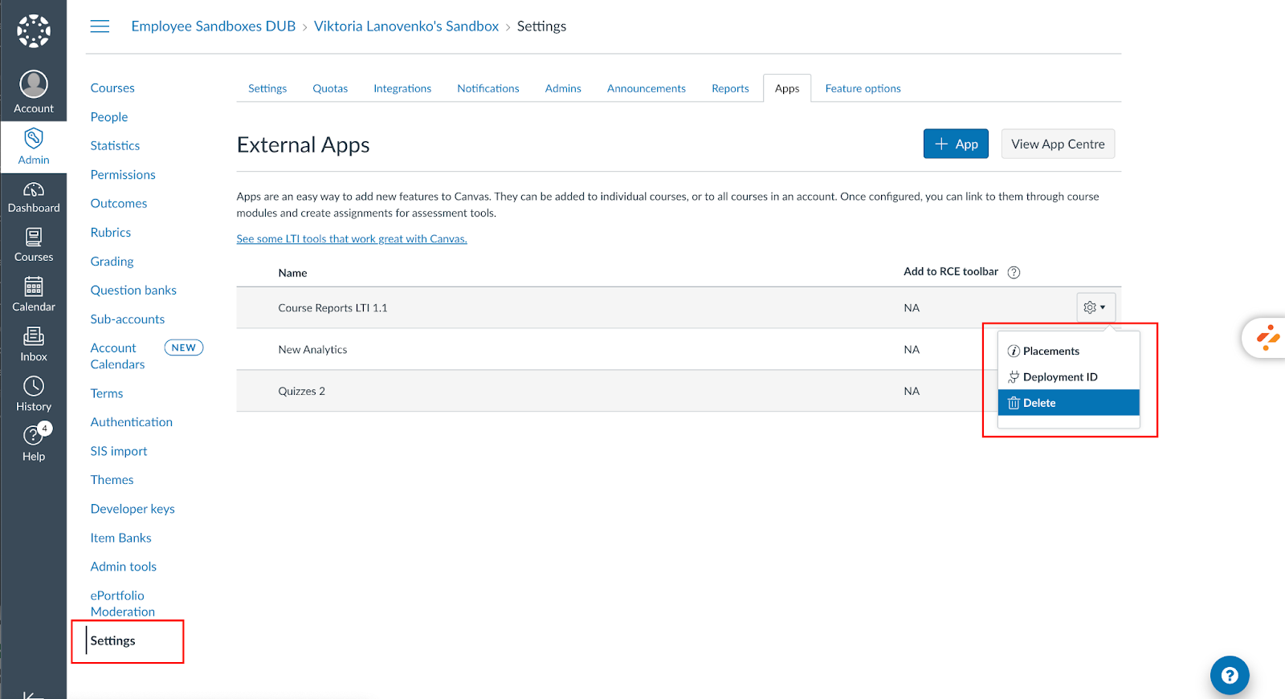Click the RCE toolbar help question icon

coord(1014,272)
